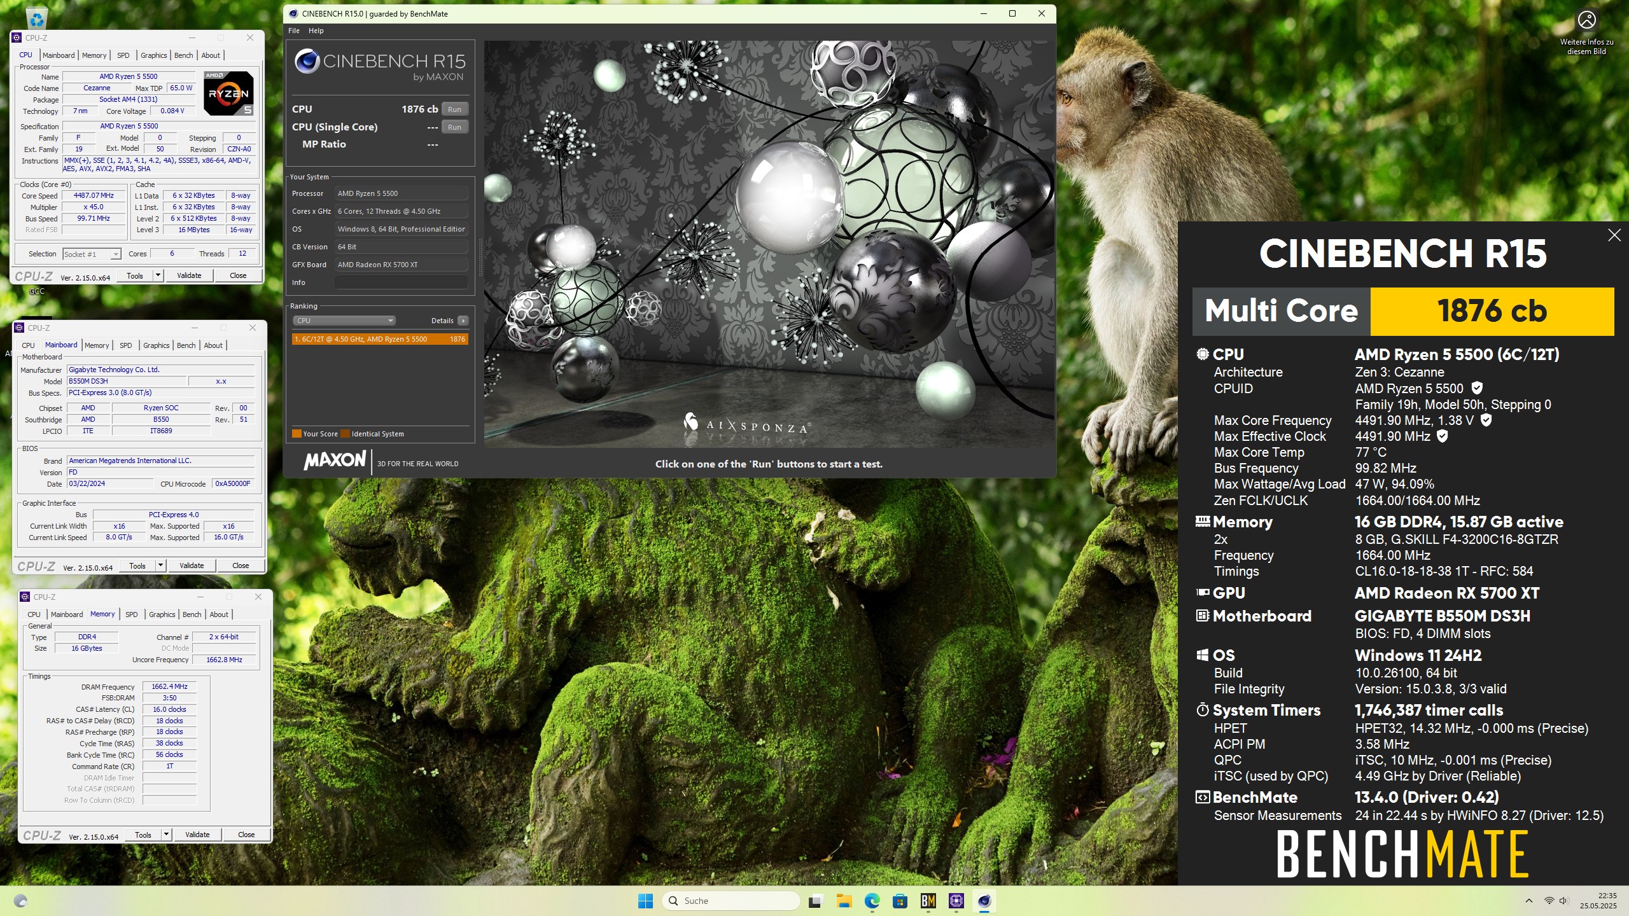Switch to Mainboard tab in top CPU-Z window
The width and height of the screenshot is (1629, 916).
(59, 55)
